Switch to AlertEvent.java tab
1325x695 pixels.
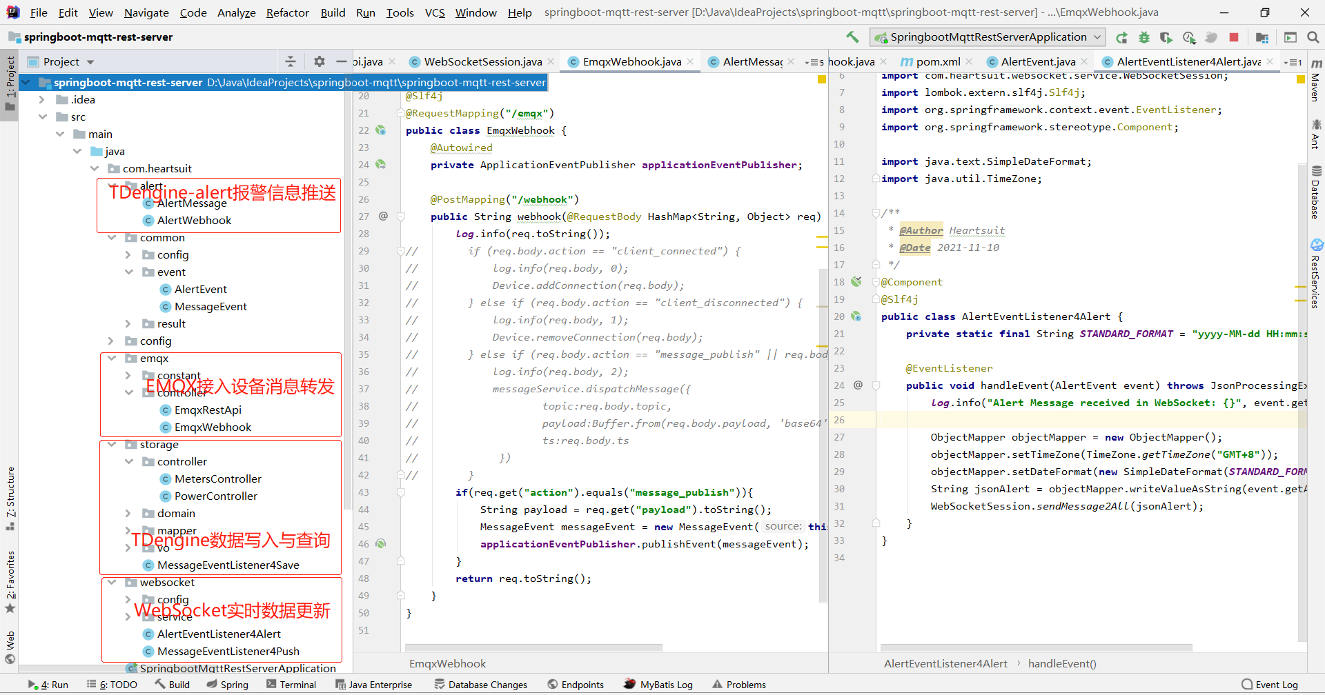pyautogui.click(x=1038, y=62)
